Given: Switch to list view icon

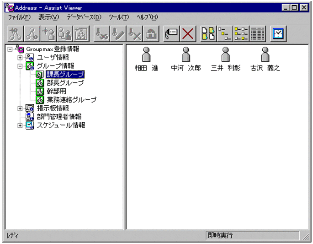Looking at the screenshot, I should [x=241, y=34].
